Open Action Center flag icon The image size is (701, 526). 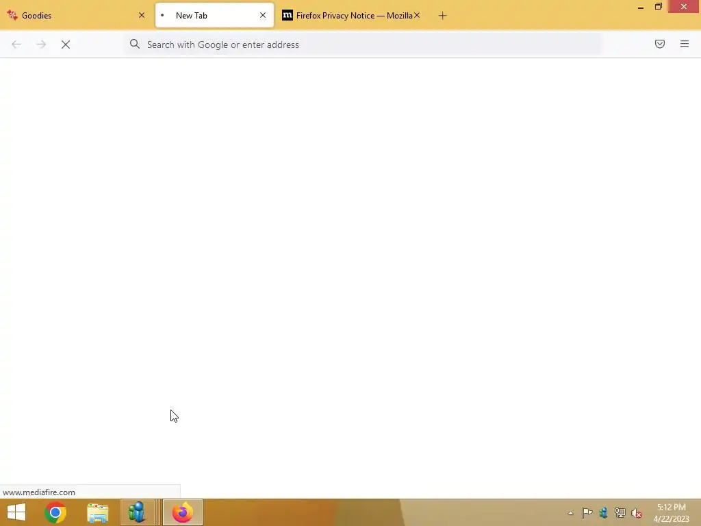(587, 513)
